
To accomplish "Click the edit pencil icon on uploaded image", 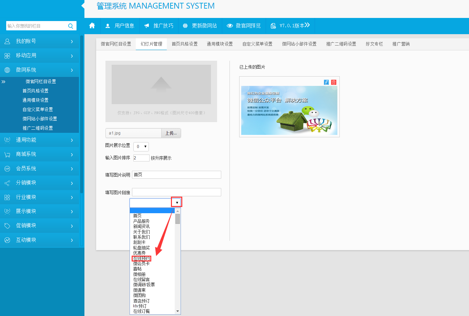I will pos(326,82).
